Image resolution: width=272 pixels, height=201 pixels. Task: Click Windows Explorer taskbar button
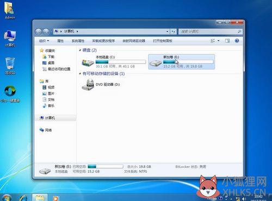[x=40, y=197]
